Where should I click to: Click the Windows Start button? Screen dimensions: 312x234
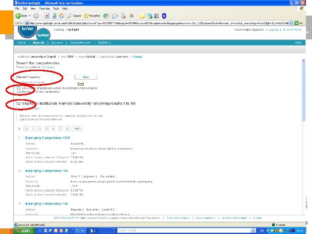24,231
